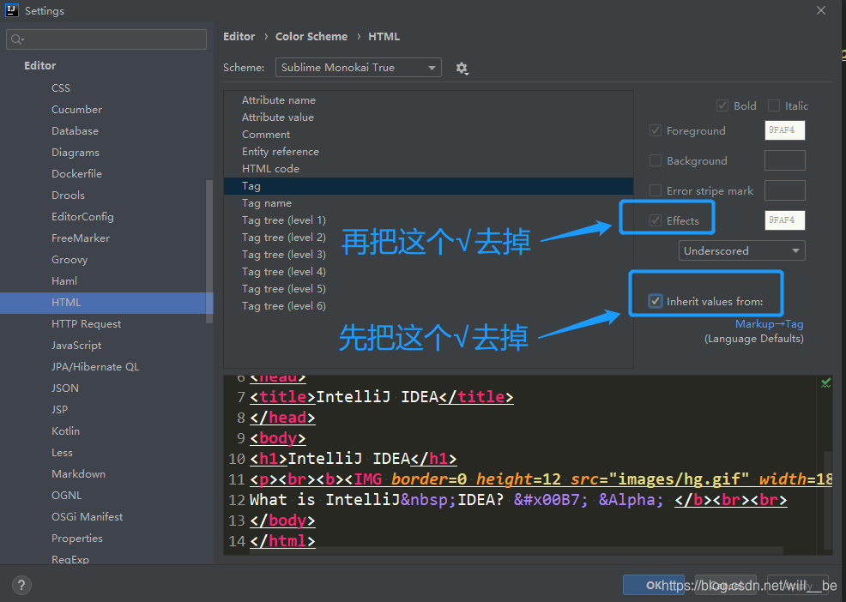846x602 pixels.
Task: Open Markdown in the sidebar
Action: 79,474
